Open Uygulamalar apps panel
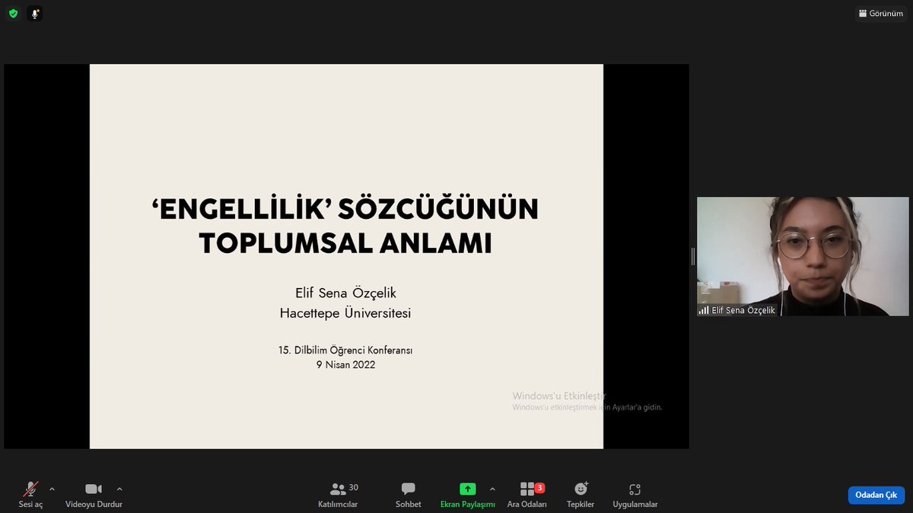The width and height of the screenshot is (913, 513). (635, 495)
